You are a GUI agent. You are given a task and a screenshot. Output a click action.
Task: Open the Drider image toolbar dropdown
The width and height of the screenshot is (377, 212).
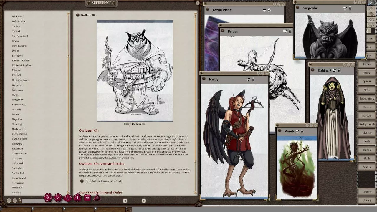tap(285, 31)
